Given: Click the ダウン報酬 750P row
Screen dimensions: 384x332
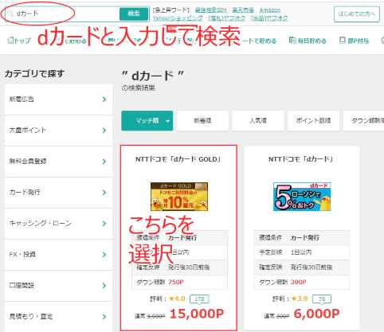Looking at the screenshot, I should pos(180,282).
